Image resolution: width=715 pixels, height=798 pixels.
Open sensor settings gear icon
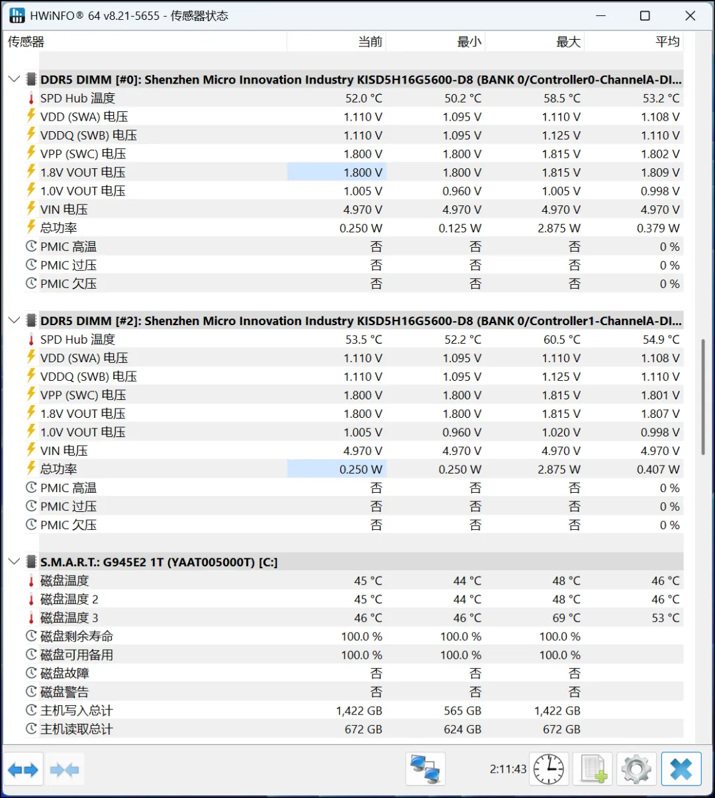point(636,770)
